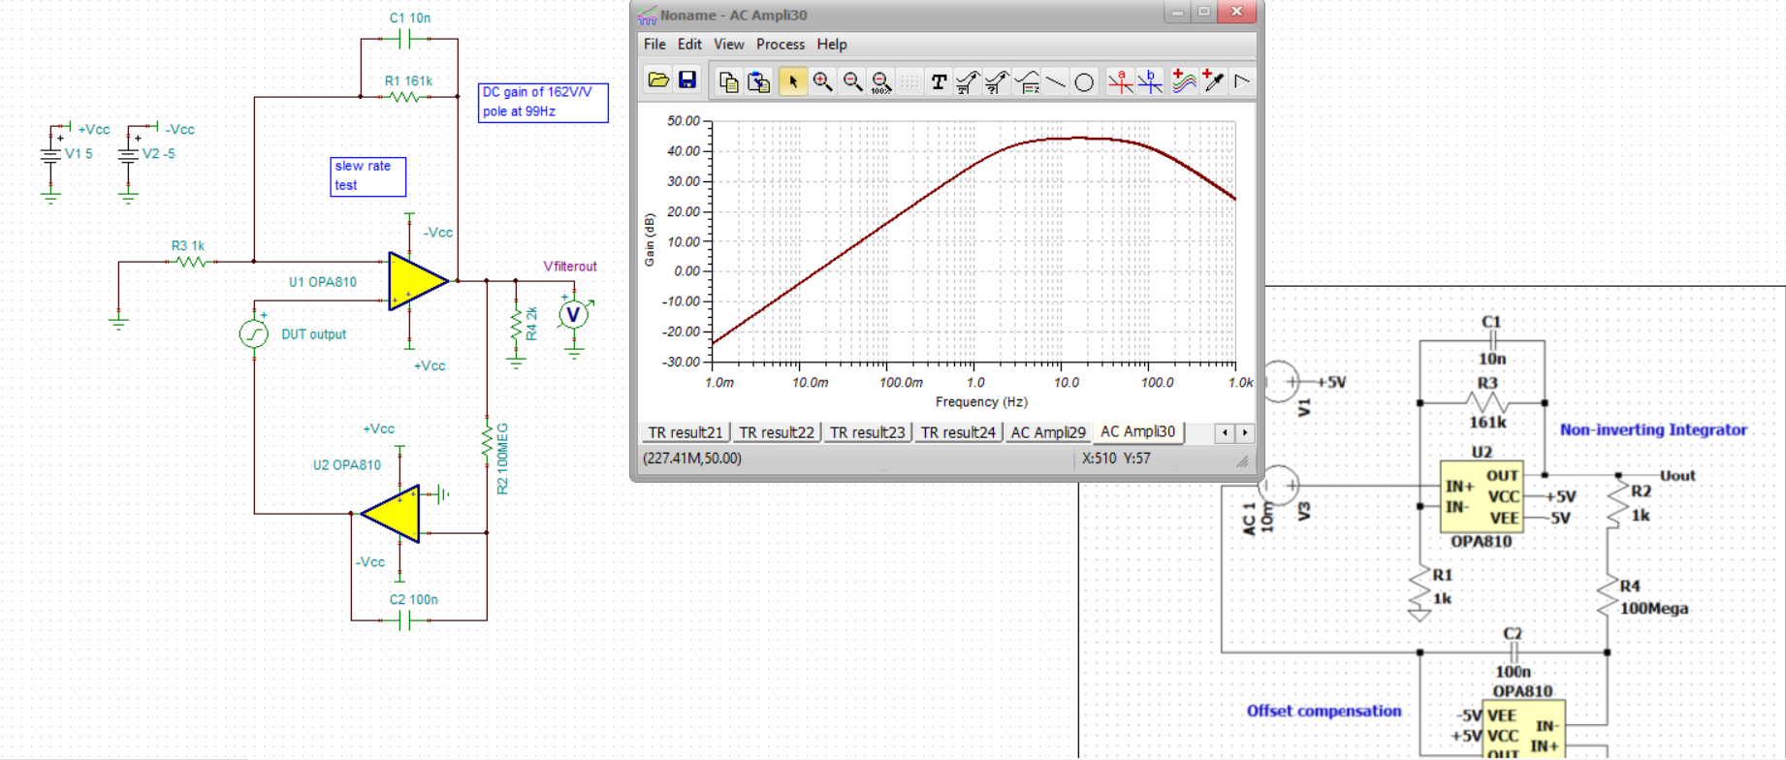Click the 'Non-inverting Integrator' label
The height and width of the screenshot is (760, 1786).
pos(1653,429)
